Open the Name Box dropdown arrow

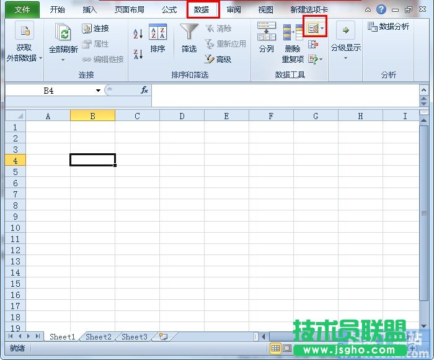click(x=98, y=91)
